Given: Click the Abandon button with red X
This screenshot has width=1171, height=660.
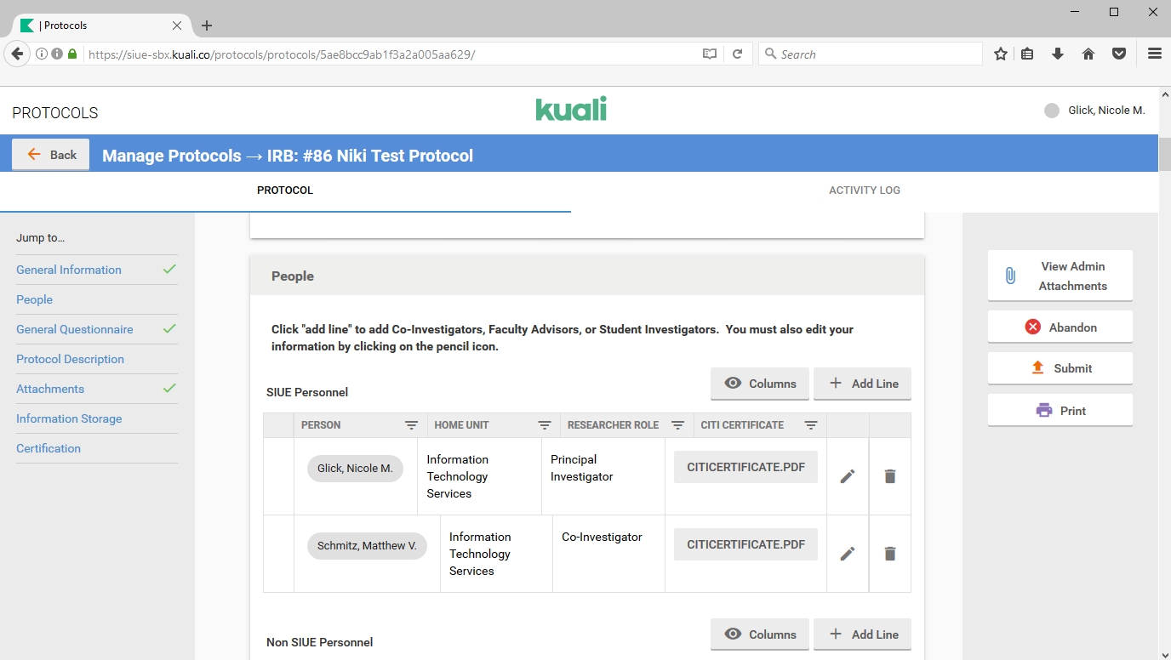Looking at the screenshot, I should pyautogui.click(x=1060, y=327).
